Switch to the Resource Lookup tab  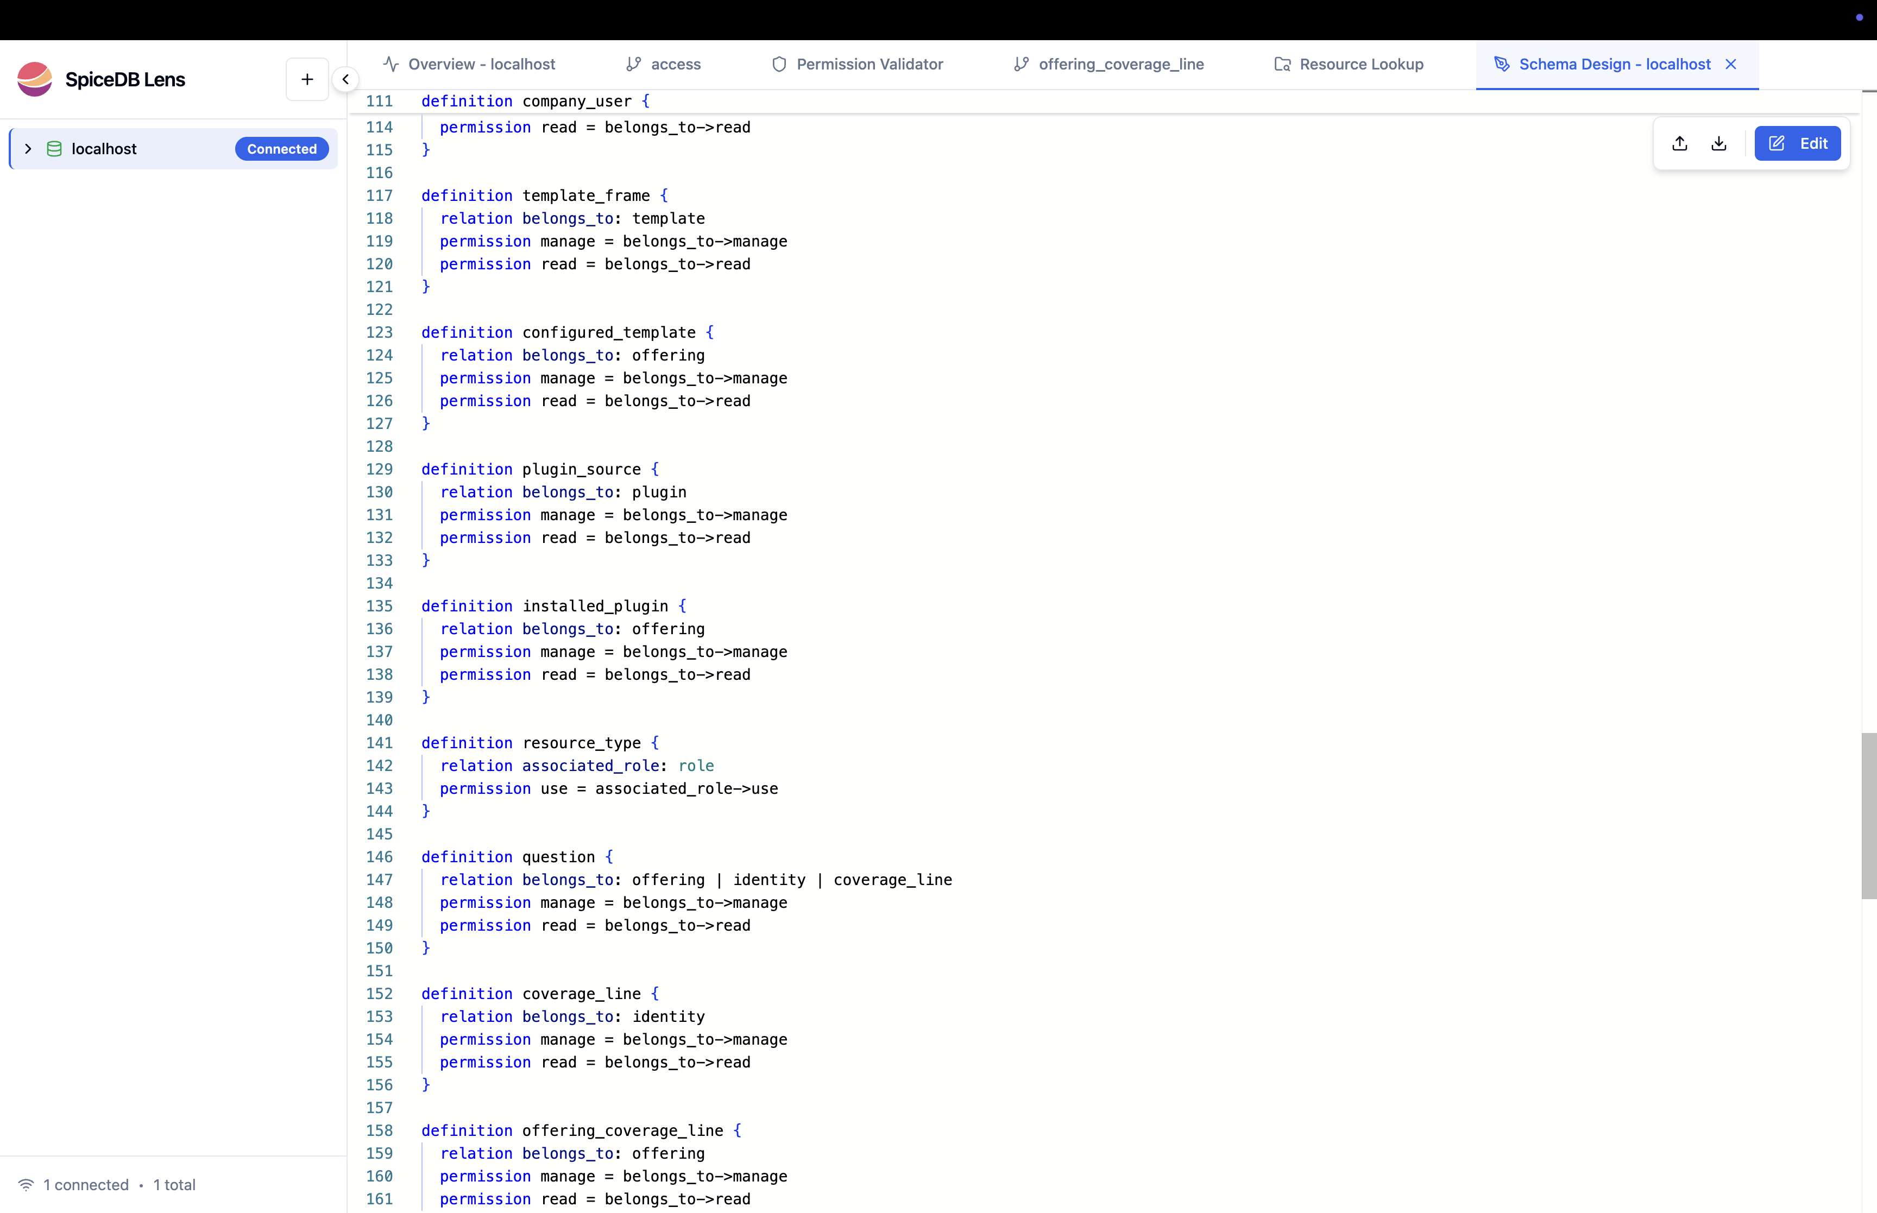[x=1362, y=64]
